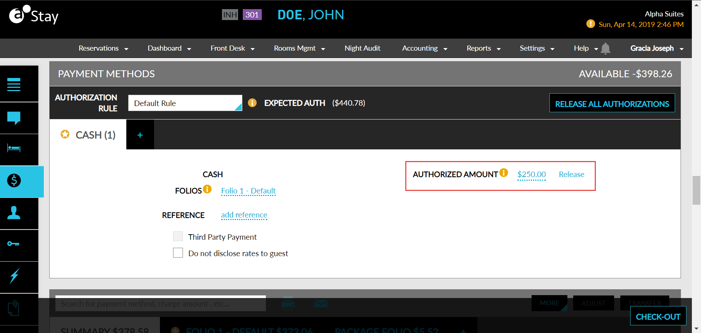Open the clipboard documents sidebar icon

pos(14,308)
